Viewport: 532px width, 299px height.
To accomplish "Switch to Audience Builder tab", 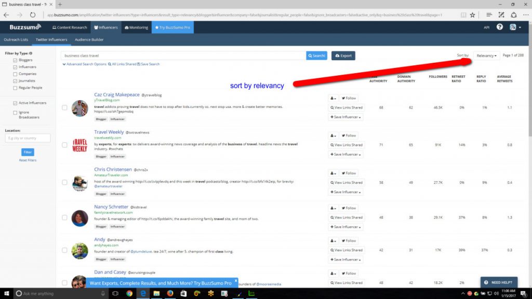I will click(89, 39).
